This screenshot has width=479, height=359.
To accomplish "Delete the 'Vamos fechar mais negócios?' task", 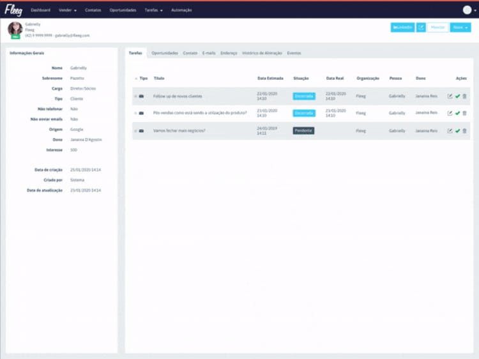I will [x=465, y=131].
